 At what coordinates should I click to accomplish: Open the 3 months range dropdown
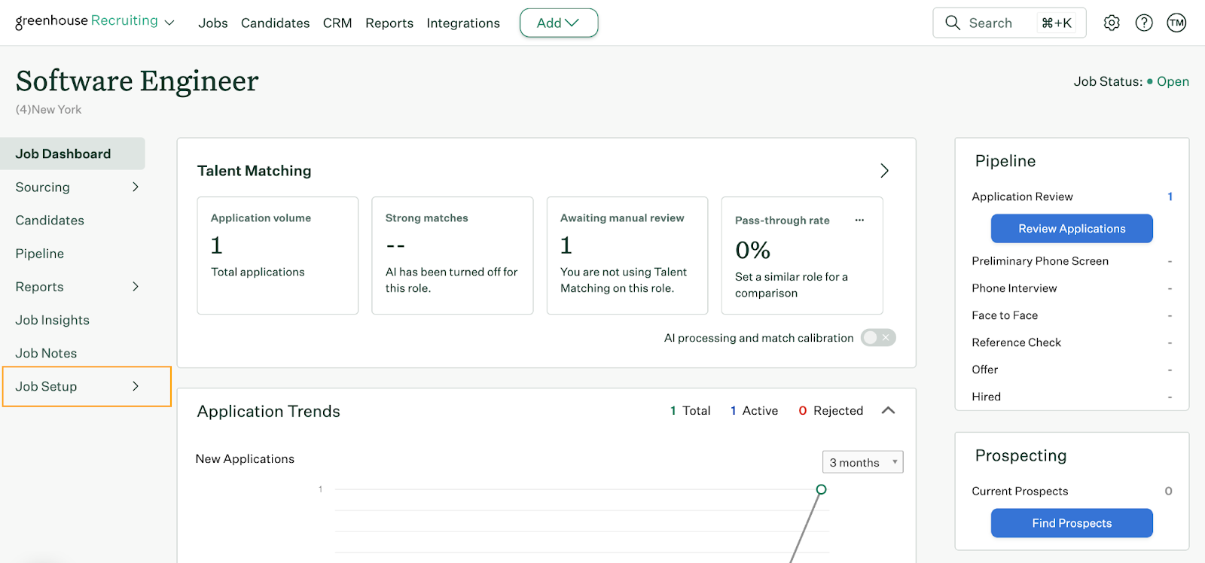coord(862,462)
